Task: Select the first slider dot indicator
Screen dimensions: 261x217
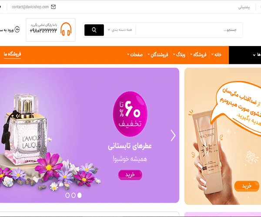Action: point(67,195)
